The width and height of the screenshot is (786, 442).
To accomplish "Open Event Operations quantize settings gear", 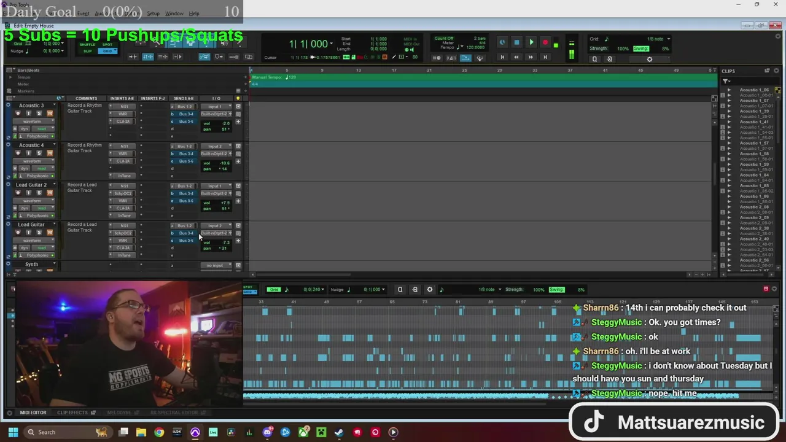I will [x=650, y=60].
